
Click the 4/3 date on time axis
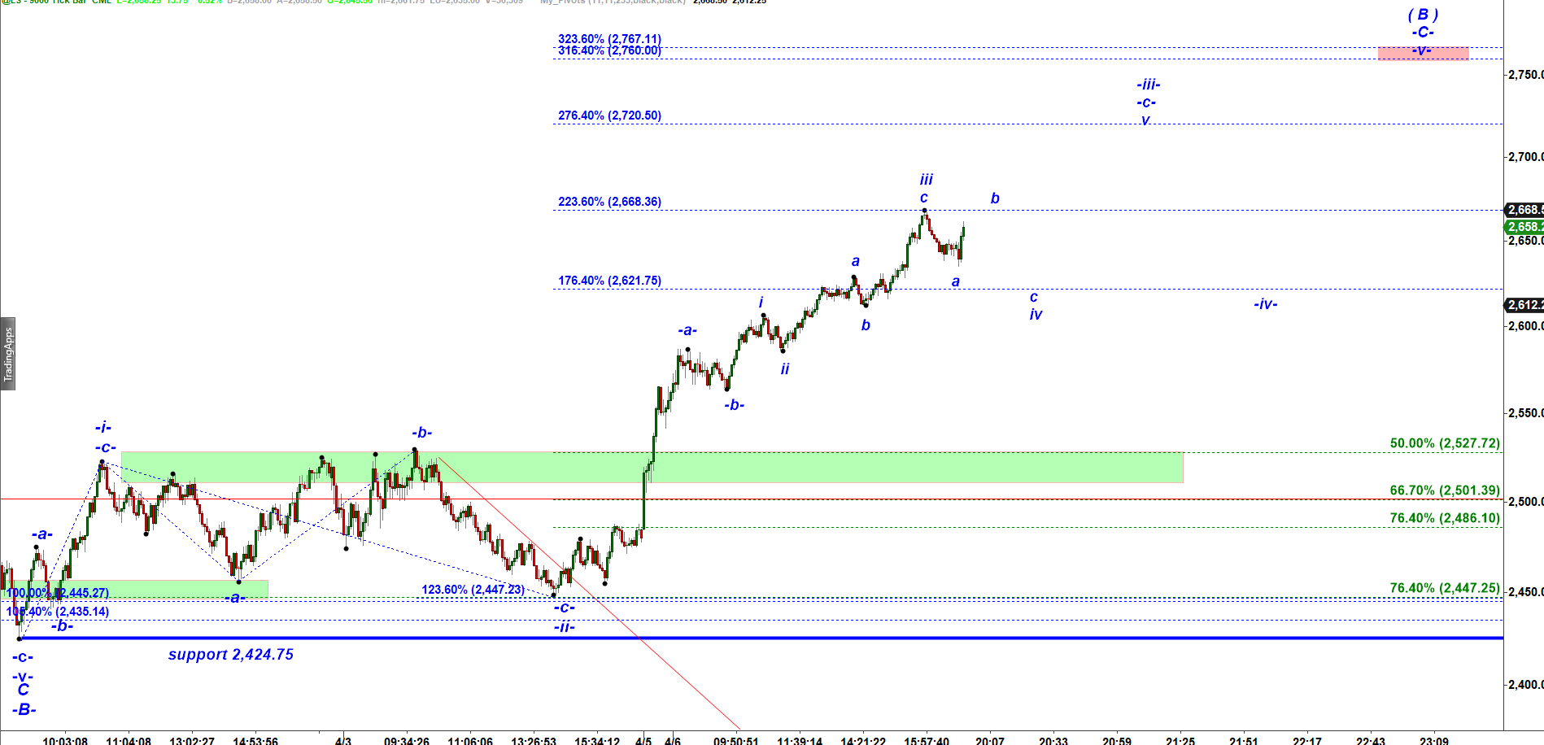(x=343, y=740)
